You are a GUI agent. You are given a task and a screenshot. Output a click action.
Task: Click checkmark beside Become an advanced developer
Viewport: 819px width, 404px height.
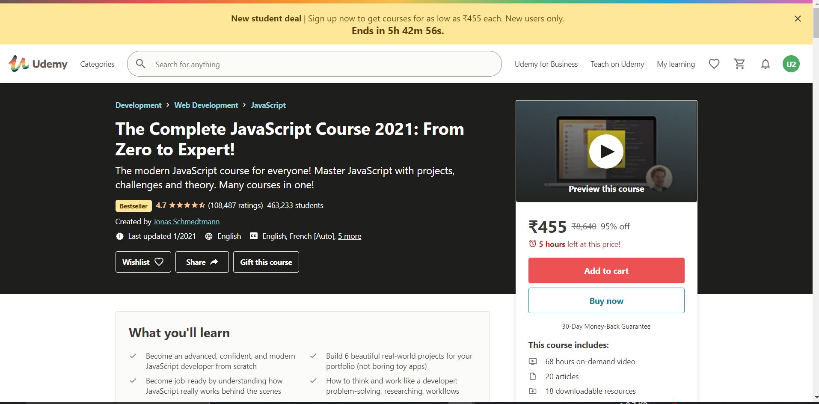coord(134,356)
